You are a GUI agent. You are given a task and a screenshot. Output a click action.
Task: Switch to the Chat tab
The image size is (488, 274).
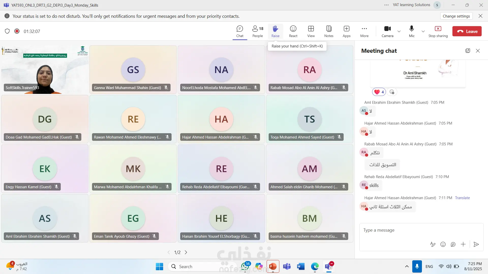[x=240, y=31]
